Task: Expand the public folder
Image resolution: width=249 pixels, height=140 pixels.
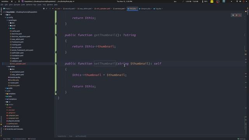Action: coord(5,88)
